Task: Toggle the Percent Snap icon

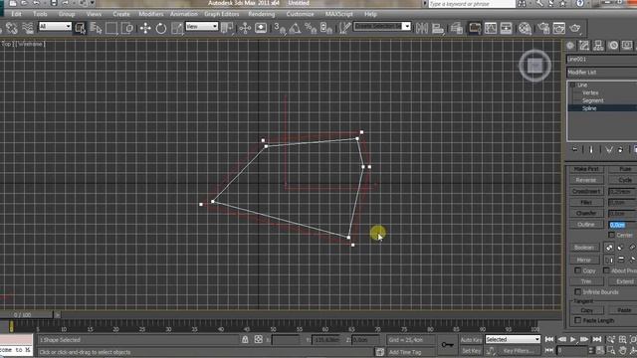Action: [311, 28]
